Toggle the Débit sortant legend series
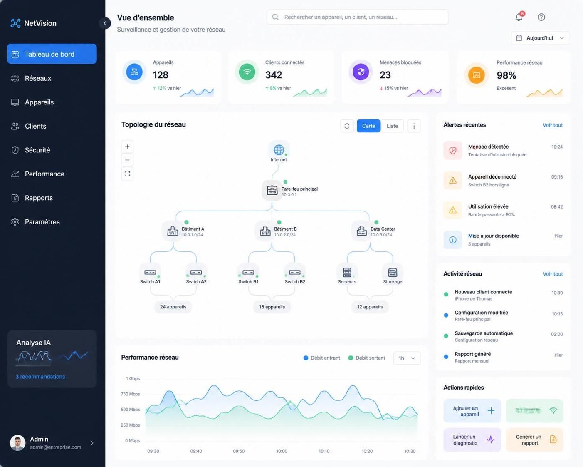The height and width of the screenshot is (467, 583). [x=367, y=358]
